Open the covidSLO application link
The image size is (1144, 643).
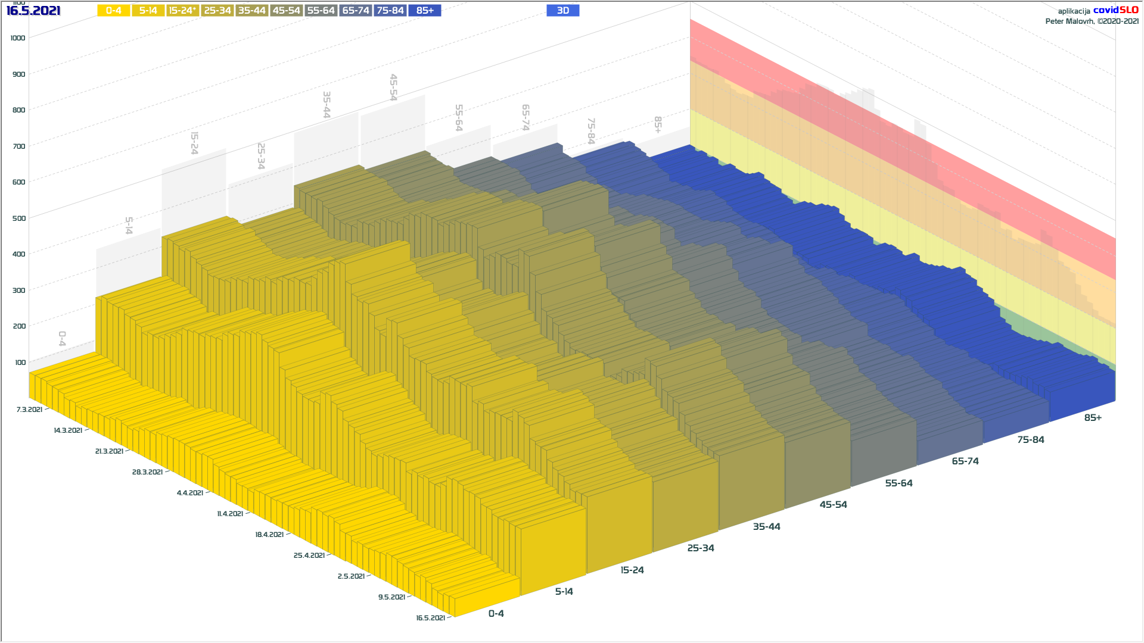click(x=1115, y=10)
